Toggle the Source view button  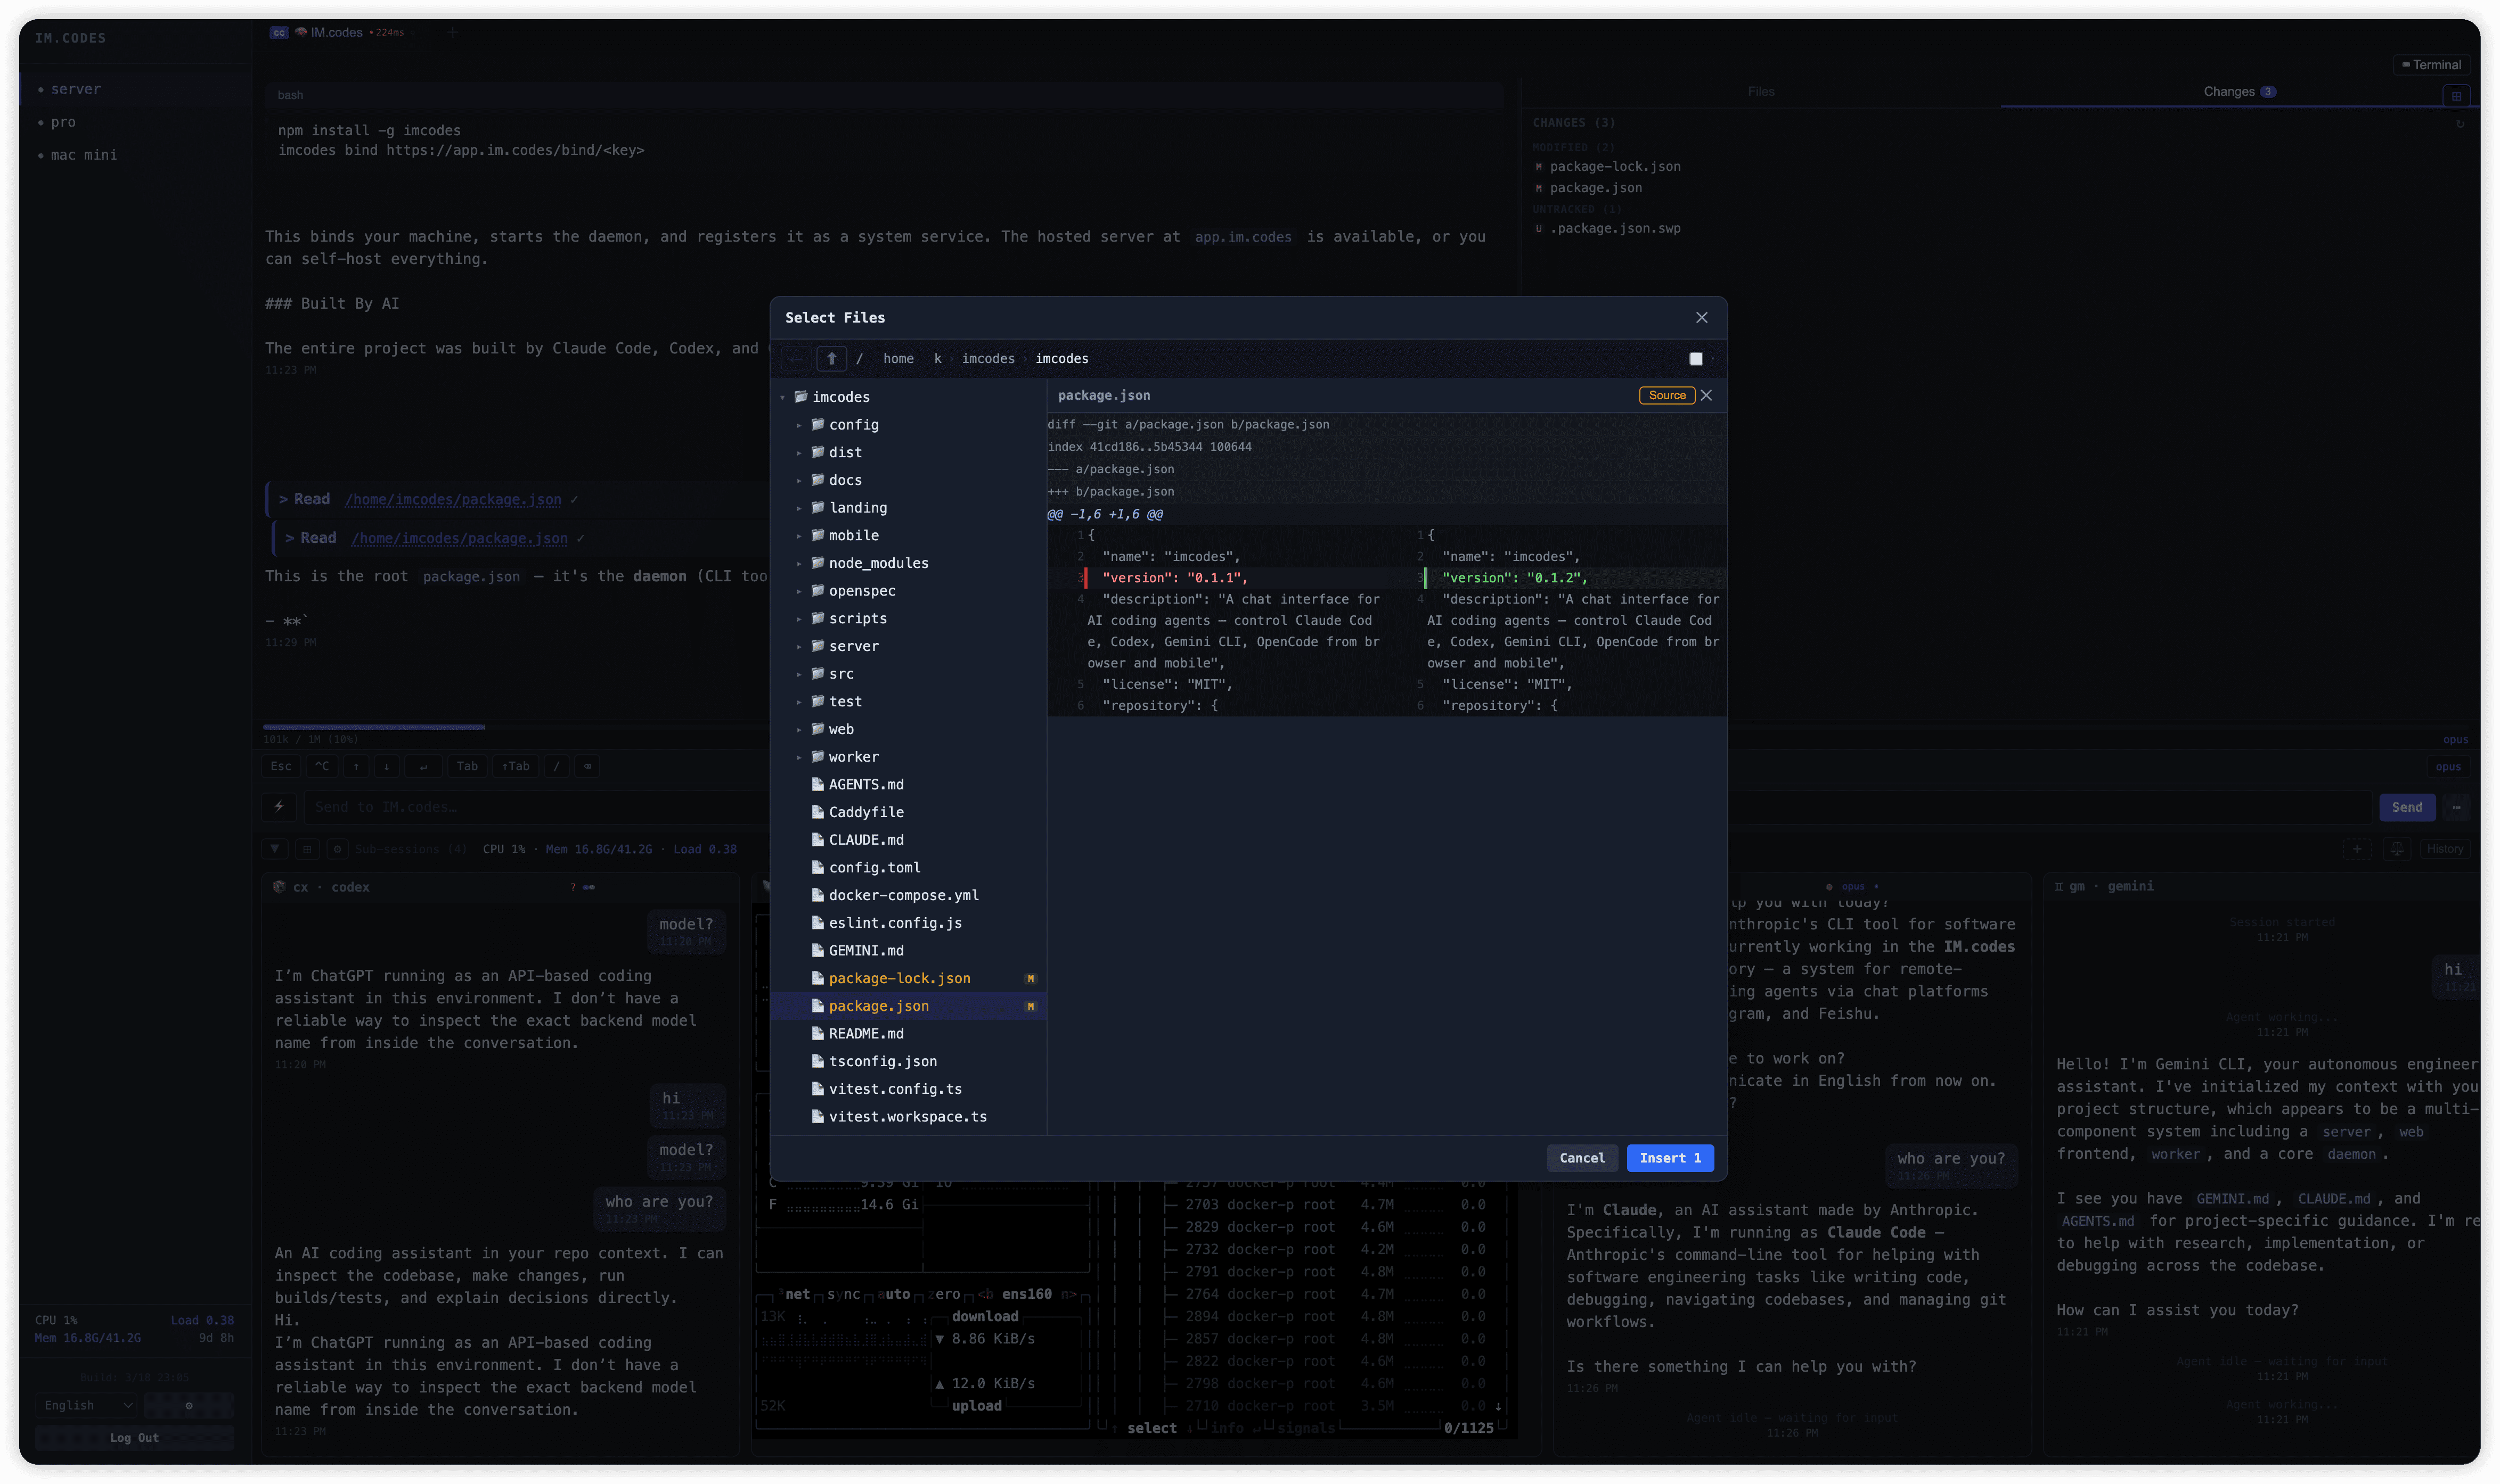(1666, 396)
